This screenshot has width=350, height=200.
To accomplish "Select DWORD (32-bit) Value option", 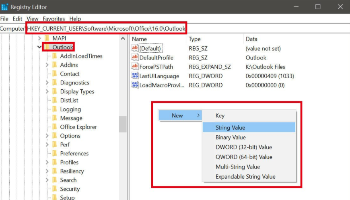I will (243, 147).
